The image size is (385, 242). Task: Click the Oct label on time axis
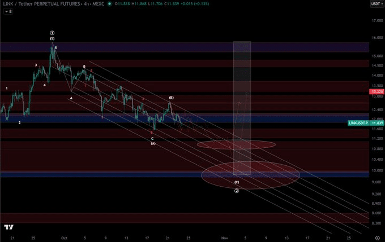[64, 238]
